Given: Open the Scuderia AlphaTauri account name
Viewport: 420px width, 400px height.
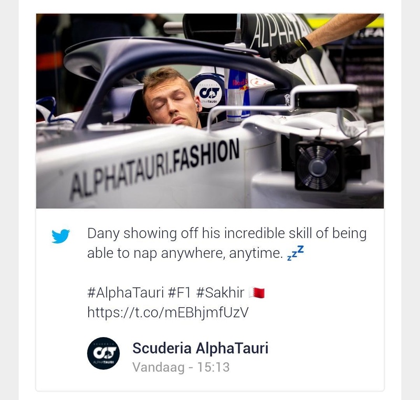Looking at the screenshot, I should click(201, 348).
